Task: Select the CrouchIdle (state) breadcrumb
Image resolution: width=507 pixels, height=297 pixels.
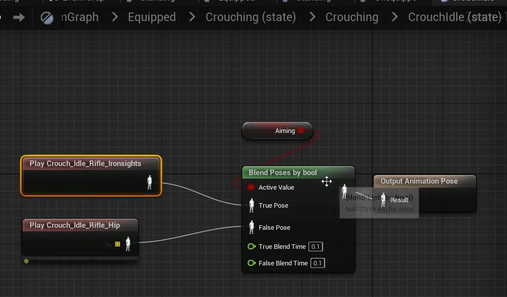Action: [455, 17]
